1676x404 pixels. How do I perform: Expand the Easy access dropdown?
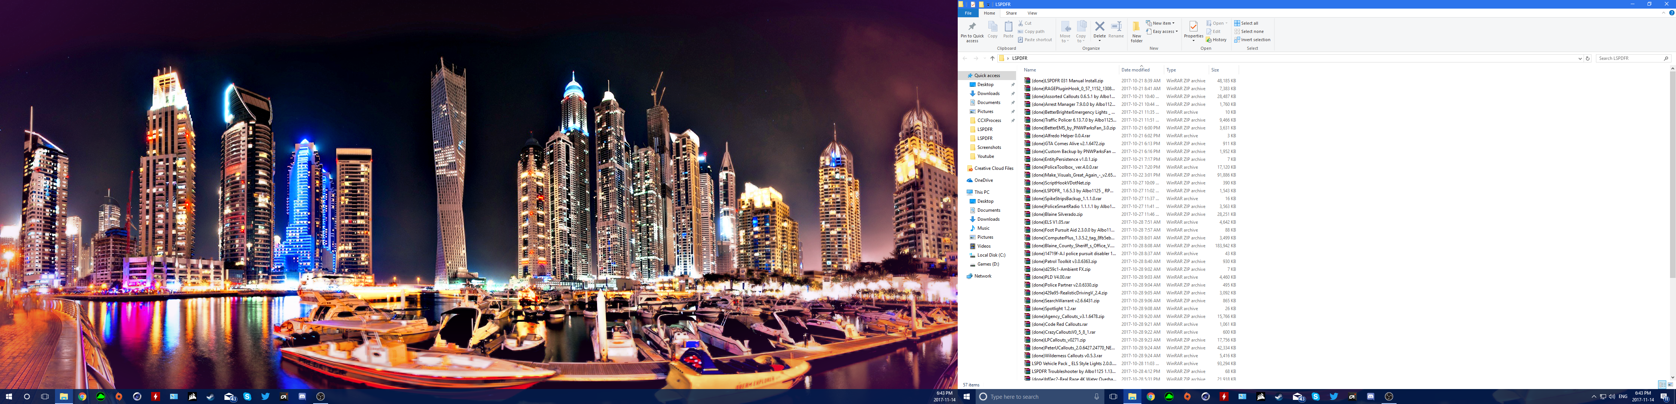coord(1163,31)
